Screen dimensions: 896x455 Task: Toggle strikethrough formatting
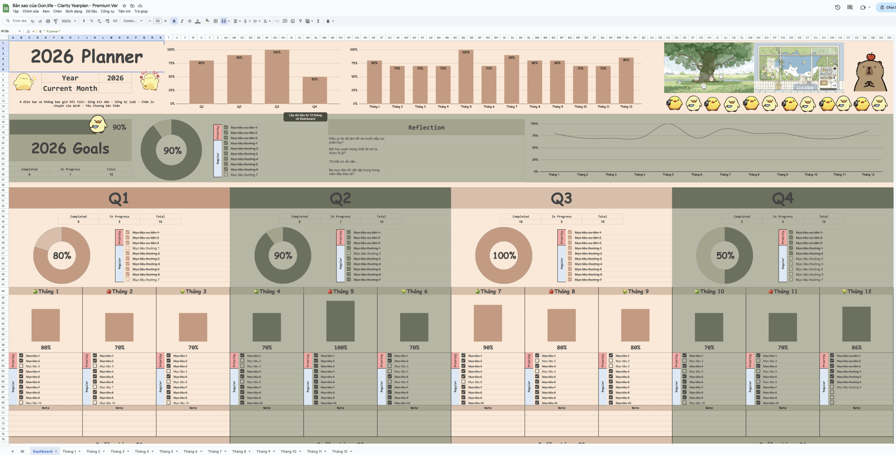pos(190,21)
